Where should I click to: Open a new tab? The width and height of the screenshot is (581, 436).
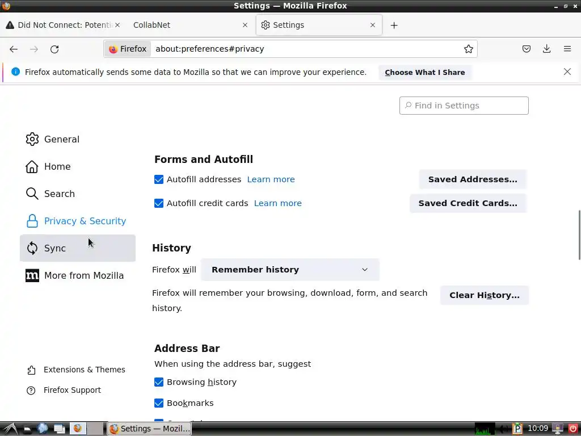pos(394,25)
